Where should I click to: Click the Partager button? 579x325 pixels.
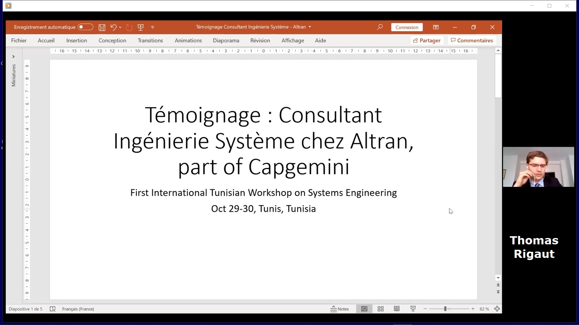(427, 41)
